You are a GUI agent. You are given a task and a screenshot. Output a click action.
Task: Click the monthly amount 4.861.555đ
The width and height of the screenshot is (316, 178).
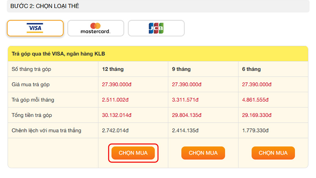[x=257, y=100]
